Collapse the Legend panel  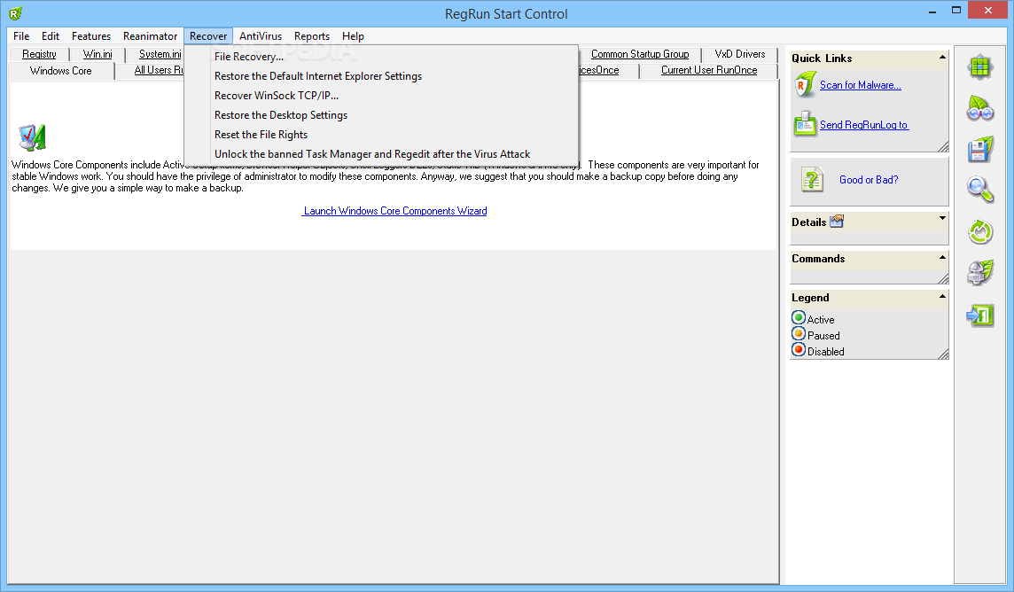tap(942, 296)
